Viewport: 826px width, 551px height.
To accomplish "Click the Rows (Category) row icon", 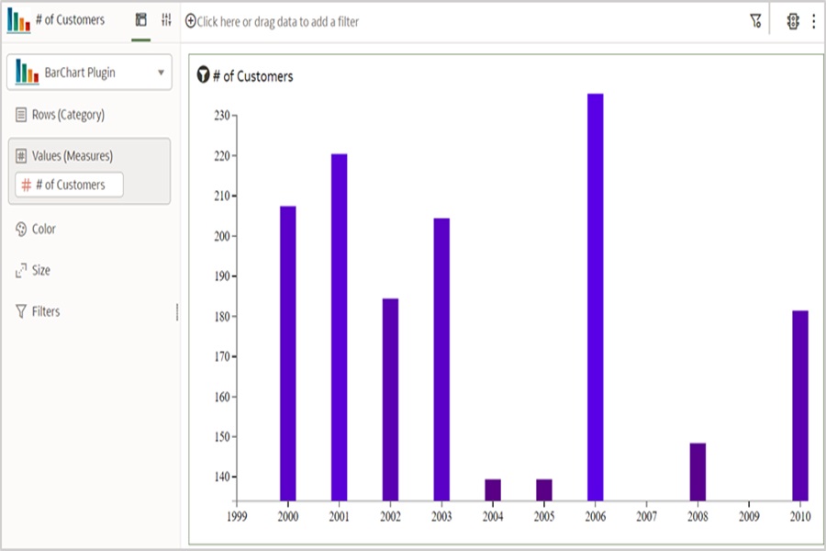I will tap(20, 112).
